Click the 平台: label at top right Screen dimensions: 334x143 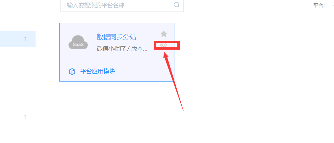coord(319,6)
